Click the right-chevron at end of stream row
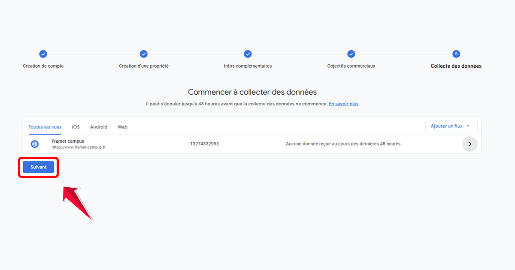Viewport: 515px width, 270px height. click(x=470, y=144)
